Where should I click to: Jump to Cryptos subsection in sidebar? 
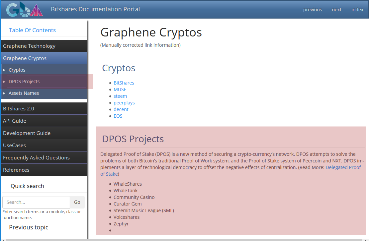[x=17, y=70]
